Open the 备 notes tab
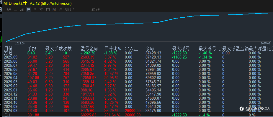Viewport: 273px width, 117px height. point(61,9)
